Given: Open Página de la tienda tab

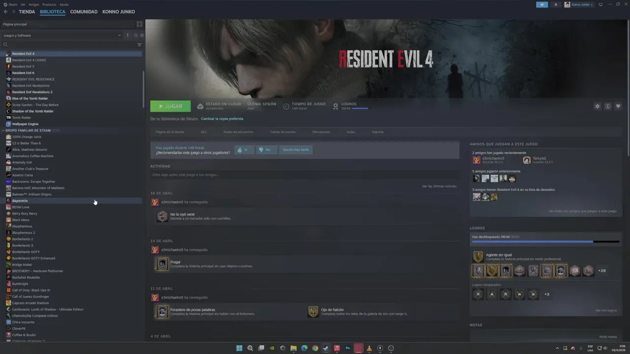Looking at the screenshot, I should point(170,132).
